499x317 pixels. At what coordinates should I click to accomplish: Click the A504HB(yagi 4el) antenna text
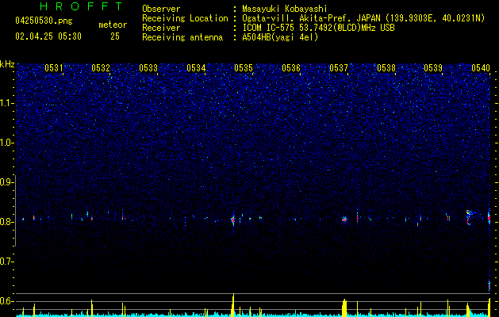280,37
